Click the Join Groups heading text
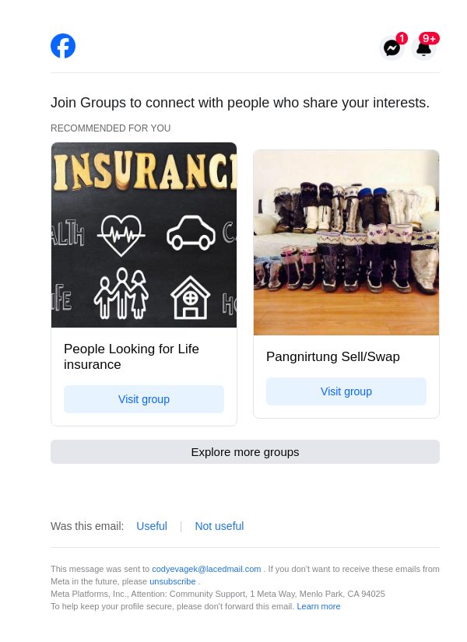The height and width of the screenshot is (642, 467). [240, 103]
